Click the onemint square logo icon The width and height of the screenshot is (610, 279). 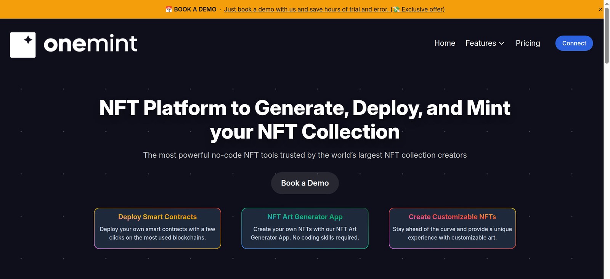(23, 45)
